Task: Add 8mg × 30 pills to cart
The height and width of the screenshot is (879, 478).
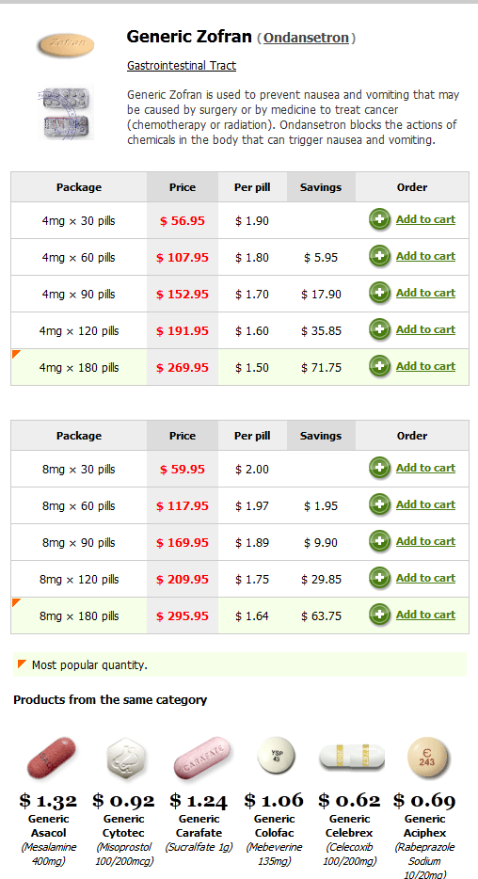Action: pyautogui.click(x=425, y=468)
